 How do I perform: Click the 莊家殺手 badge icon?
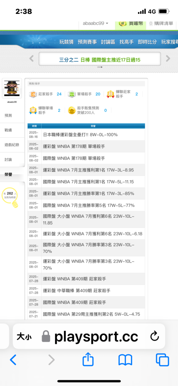[x=33, y=94]
